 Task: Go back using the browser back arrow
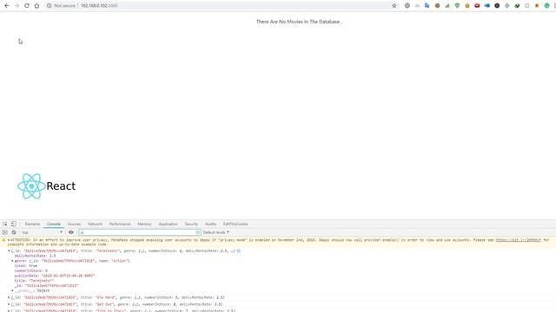7,6
